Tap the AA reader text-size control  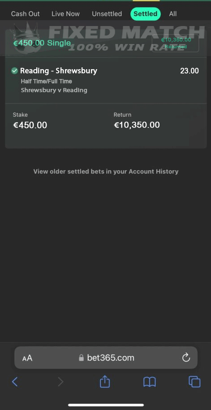27,358
